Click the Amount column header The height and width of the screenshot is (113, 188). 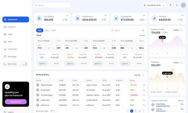119,80
